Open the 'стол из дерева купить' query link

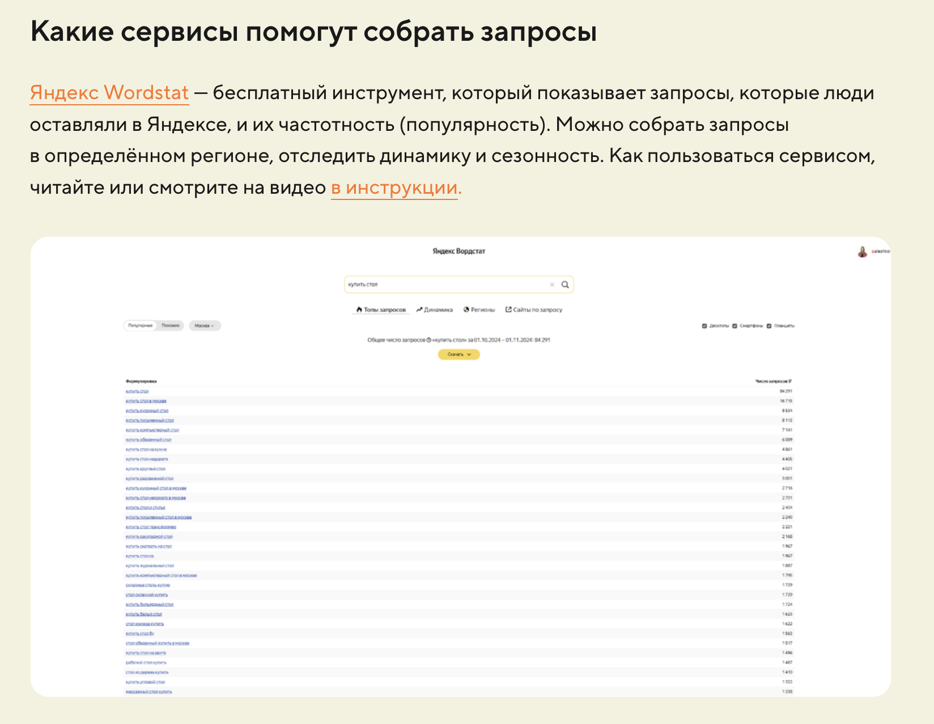147,672
